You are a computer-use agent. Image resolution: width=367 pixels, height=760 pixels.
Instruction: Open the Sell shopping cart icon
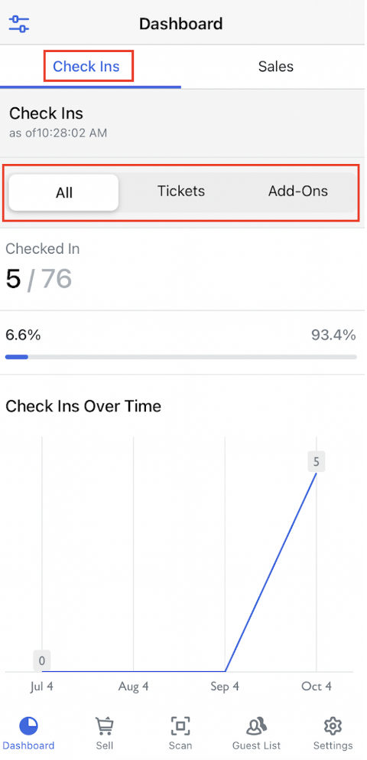coord(104,726)
